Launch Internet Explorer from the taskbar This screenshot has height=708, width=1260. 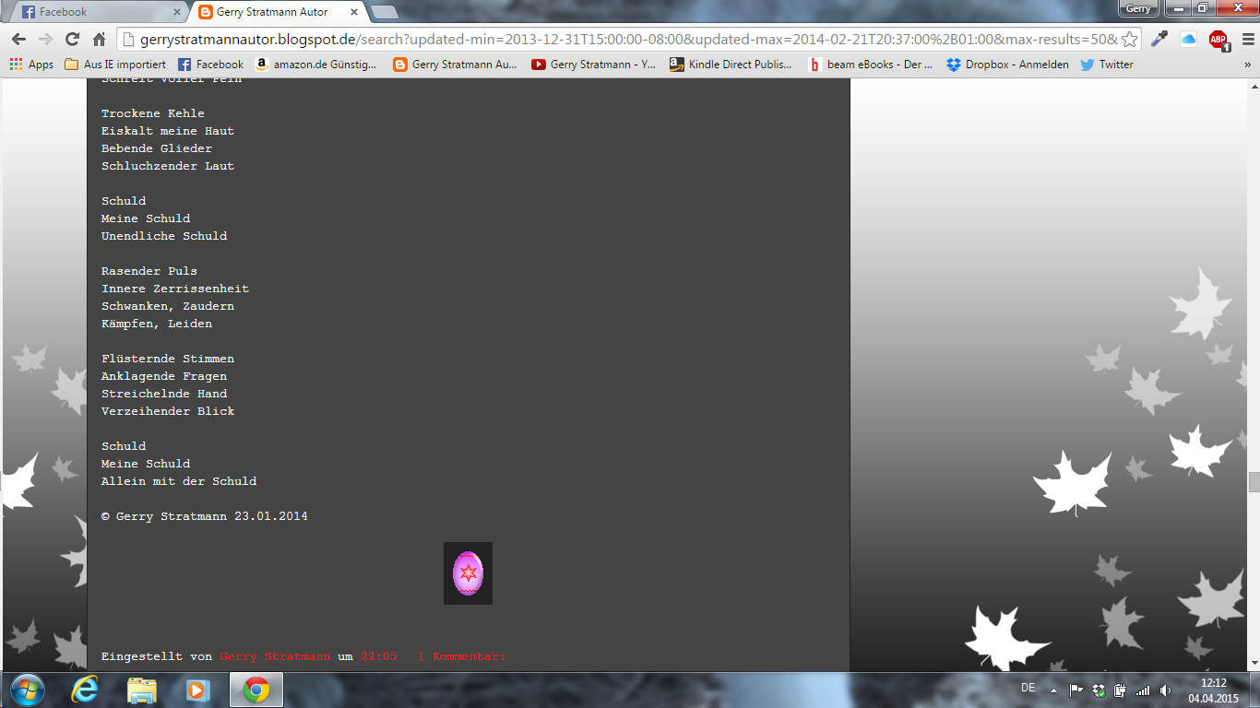(x=86, y=690)
